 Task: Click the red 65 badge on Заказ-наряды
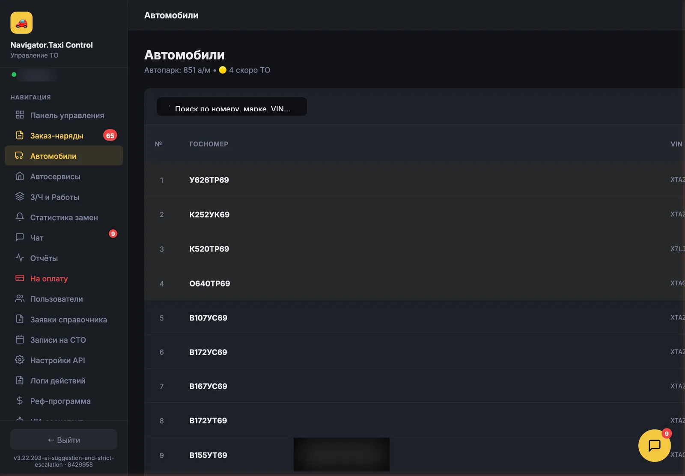(x=110, y=136)
